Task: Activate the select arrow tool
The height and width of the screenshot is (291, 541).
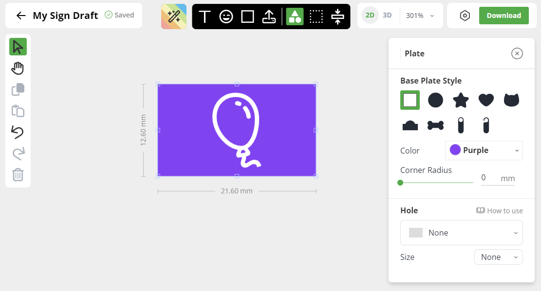Action: [18, 47]
